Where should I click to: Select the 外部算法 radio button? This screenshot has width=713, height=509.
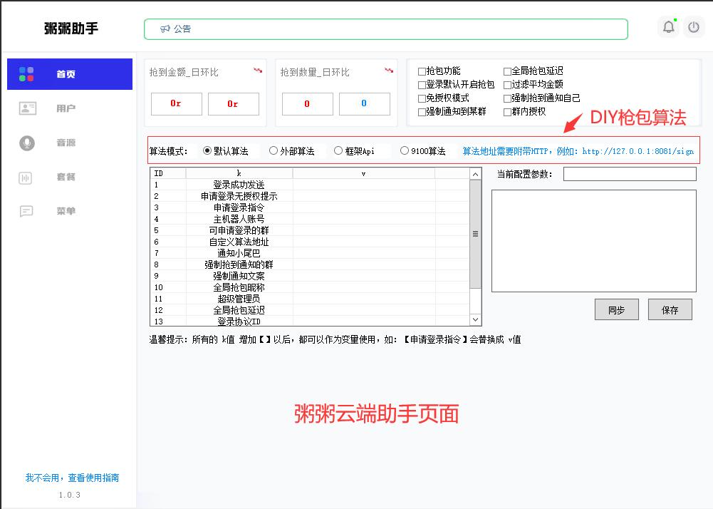click(274, 151)
